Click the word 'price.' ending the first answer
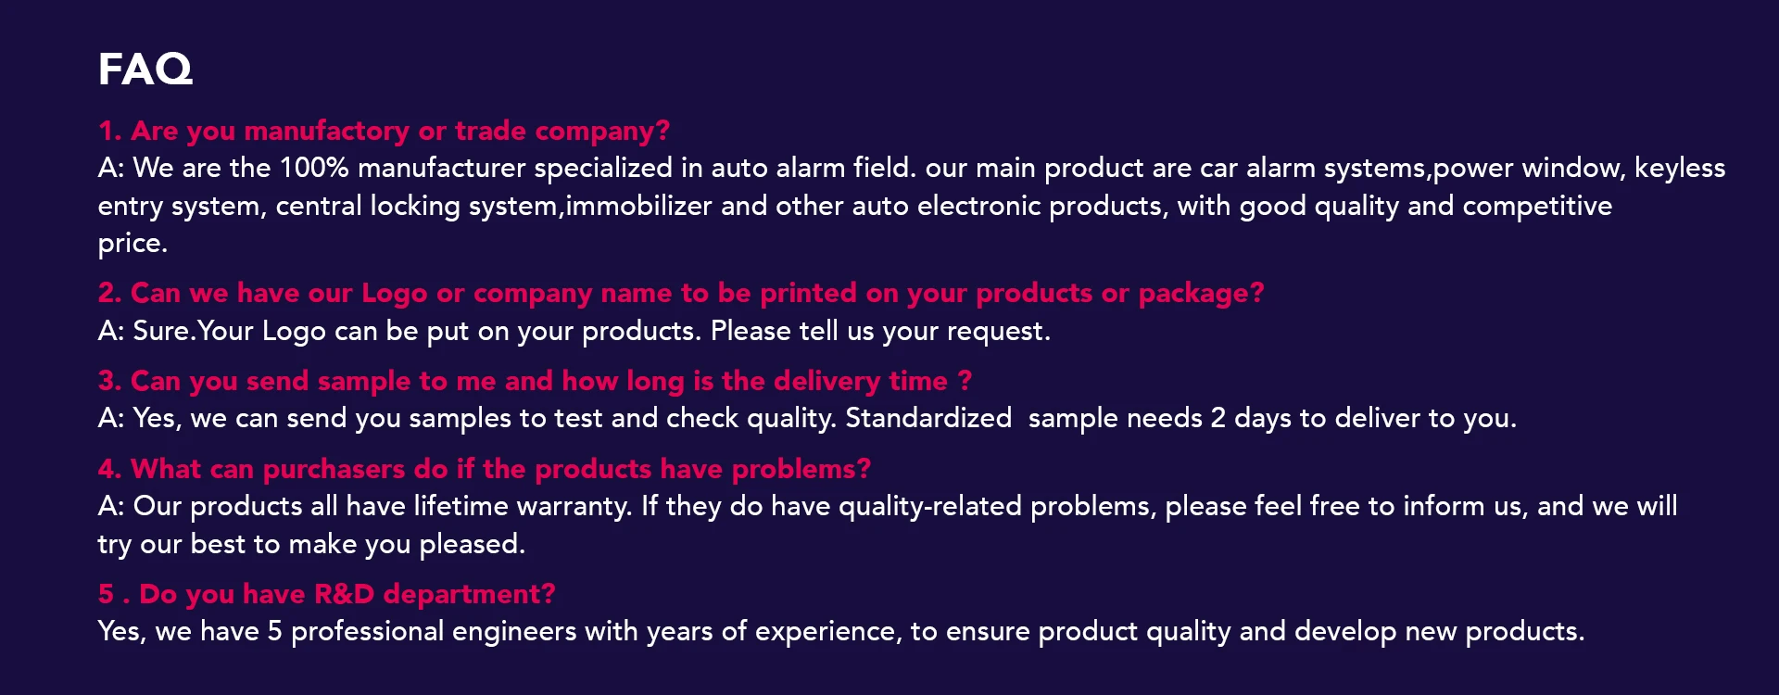1779x695 pixels. coord(132,244)
